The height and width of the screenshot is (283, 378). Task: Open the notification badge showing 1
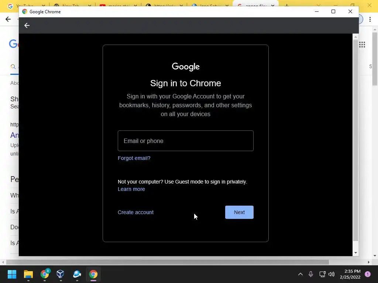coord(368,274)
